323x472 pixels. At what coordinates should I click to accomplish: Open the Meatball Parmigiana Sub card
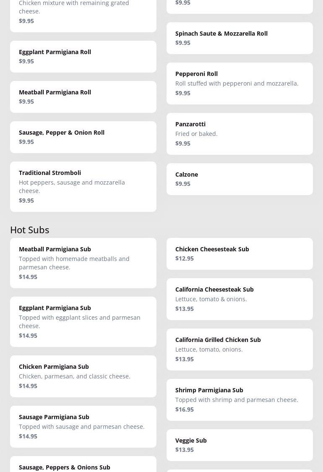coord(83,263)
